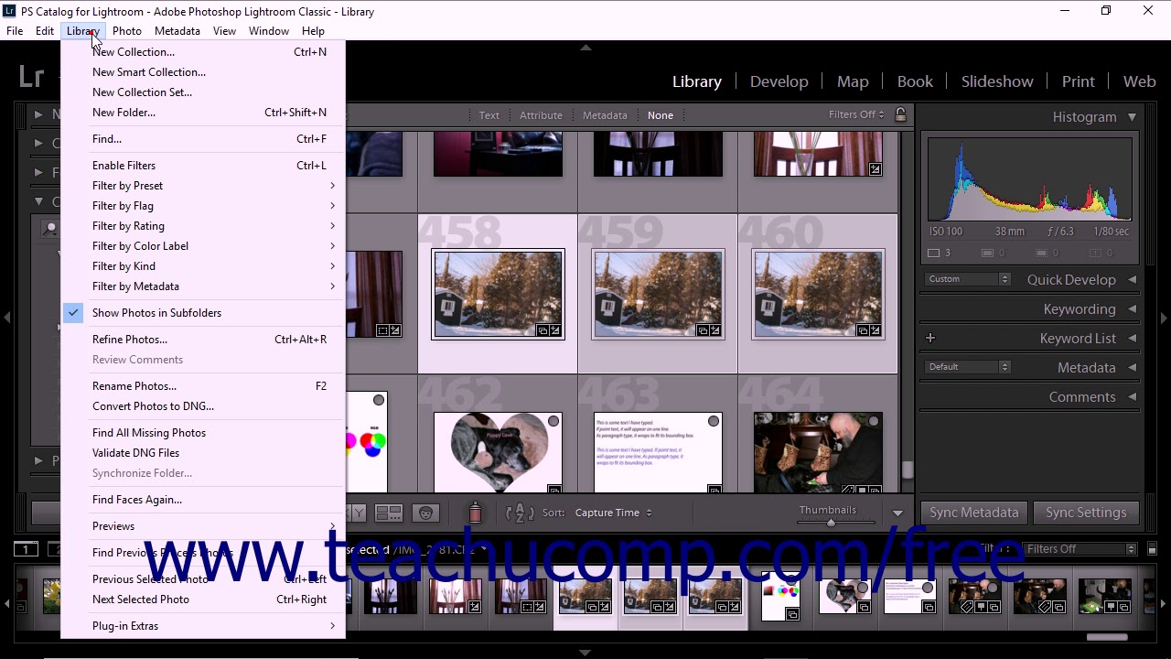Click the filter lock icon
Screen dimensions: 1171x659
(x=900, y=114)
